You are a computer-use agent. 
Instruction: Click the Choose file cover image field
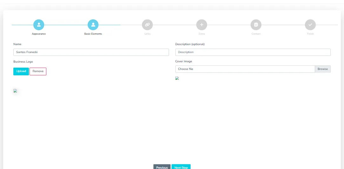(245, 69)
